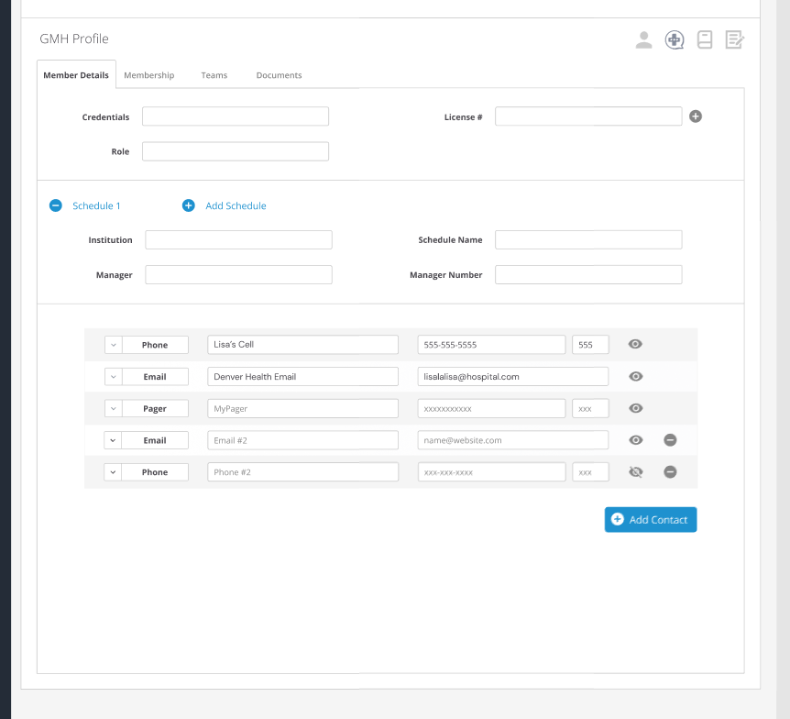Collapse Schedule 1 with the minus icon
The height and width of the screenshot is (719, 790).
pyautogui.click(x=56, y=206)
